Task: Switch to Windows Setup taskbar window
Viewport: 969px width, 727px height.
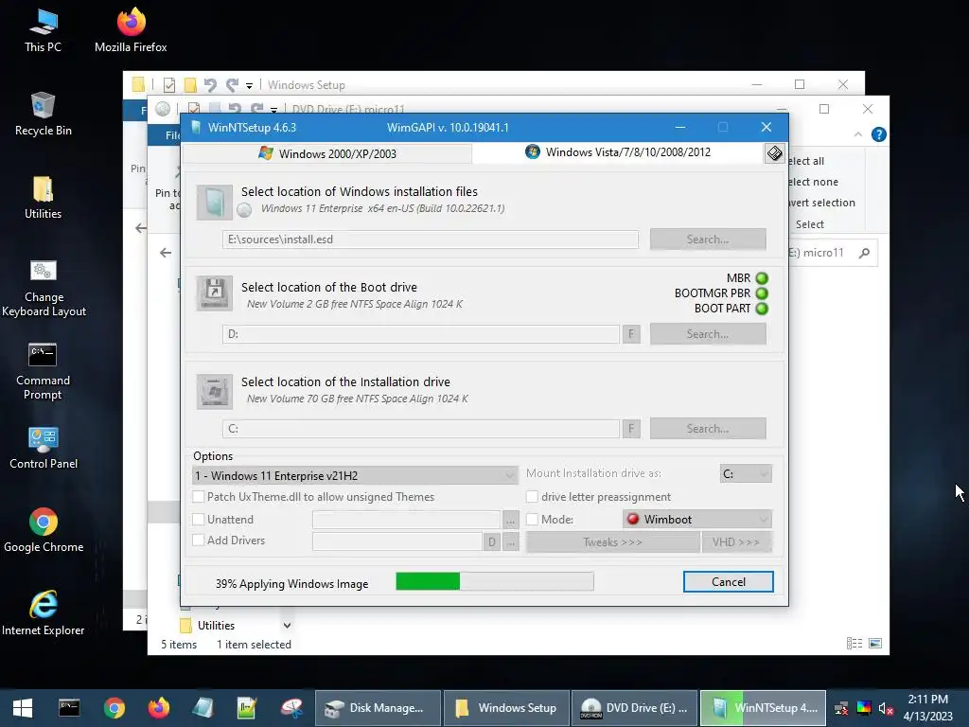Action: pos(506,708)
